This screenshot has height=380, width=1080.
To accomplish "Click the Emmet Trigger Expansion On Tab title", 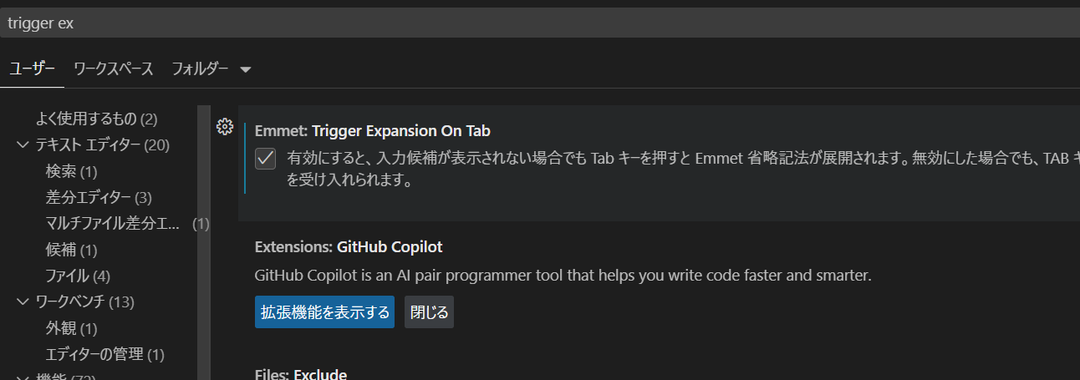I will point(373,131).
